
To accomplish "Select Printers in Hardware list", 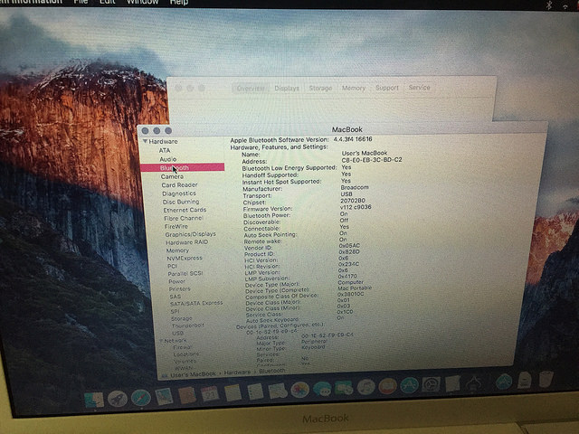I will (180, 289).
